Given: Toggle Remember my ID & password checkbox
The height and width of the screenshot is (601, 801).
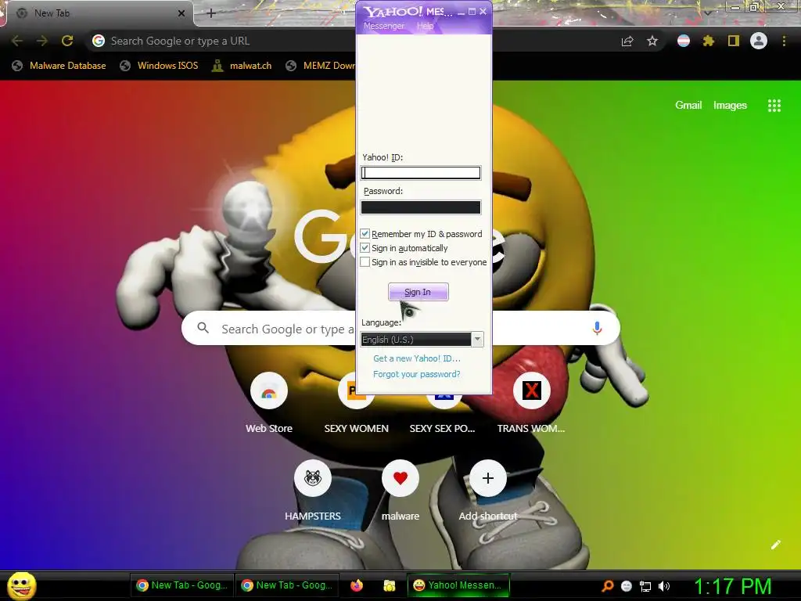Looking at the screenshot, I should (x=365, y=233).
